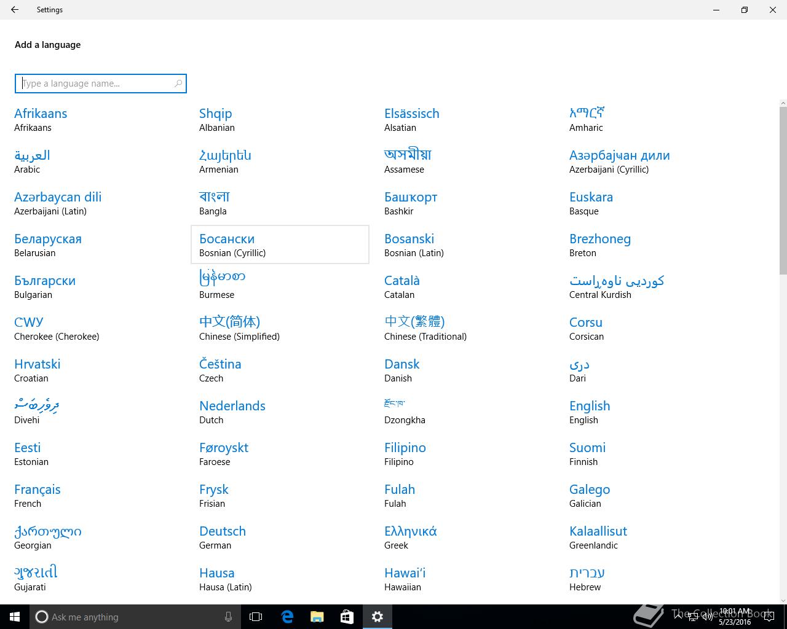Choose the Dari language

650,370
